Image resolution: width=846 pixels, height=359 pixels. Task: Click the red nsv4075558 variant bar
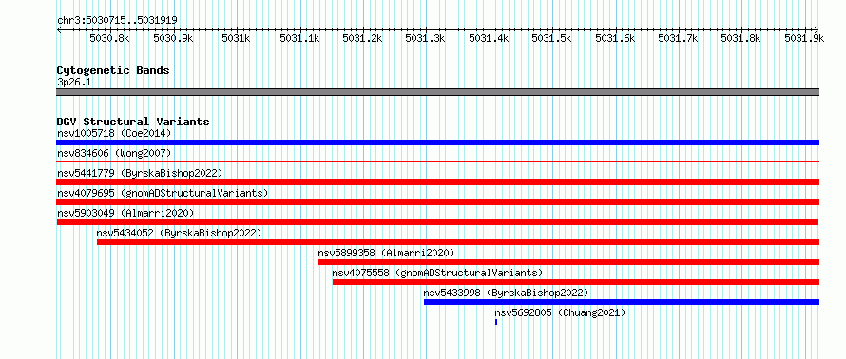[x=576, y=282]
